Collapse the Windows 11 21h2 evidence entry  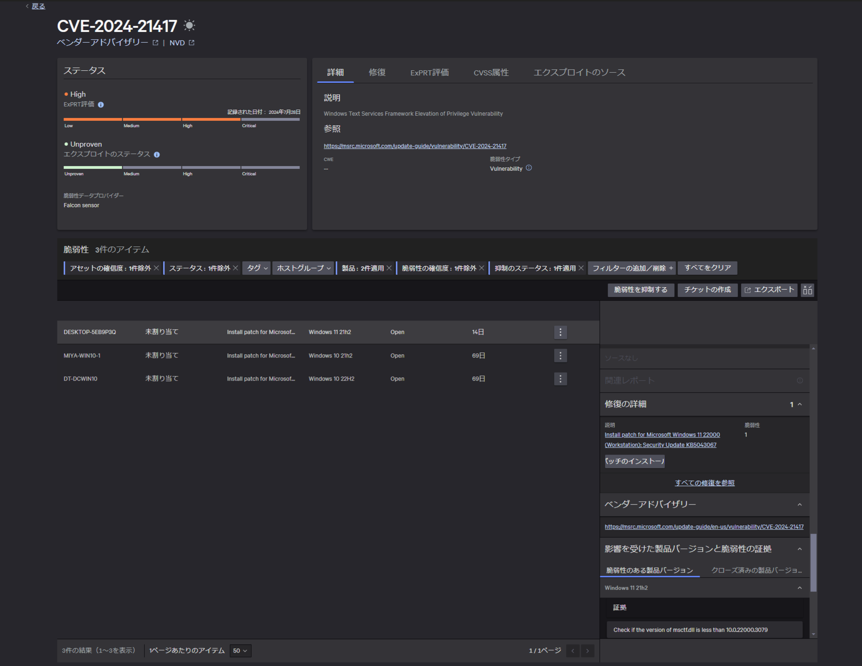(800, 588)
